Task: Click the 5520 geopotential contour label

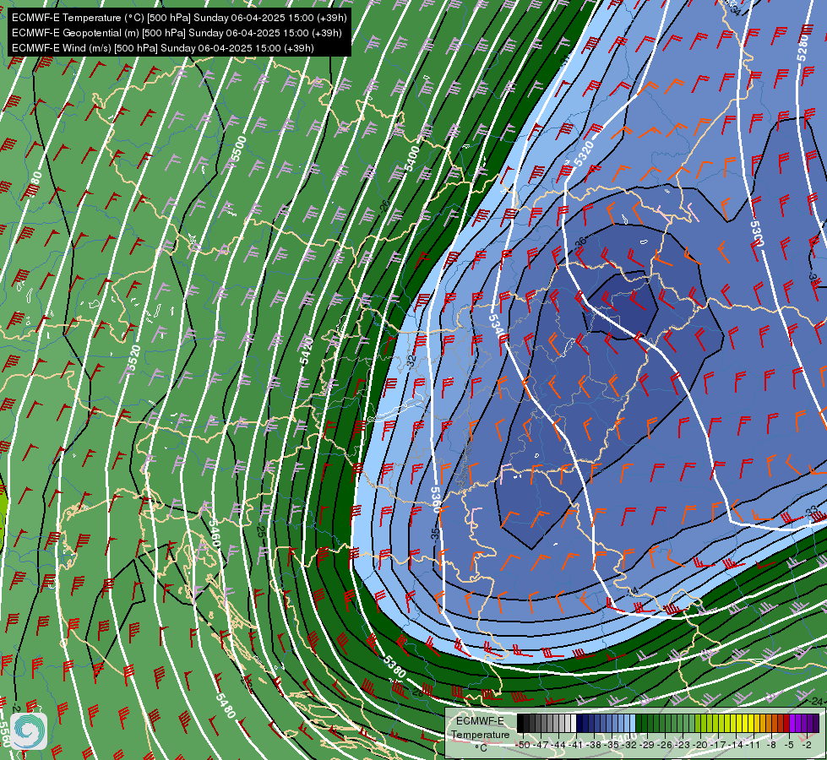Action: click(134, 358)
